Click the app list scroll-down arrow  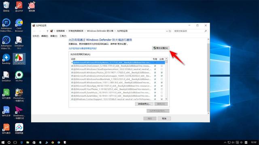coord(166,99)
